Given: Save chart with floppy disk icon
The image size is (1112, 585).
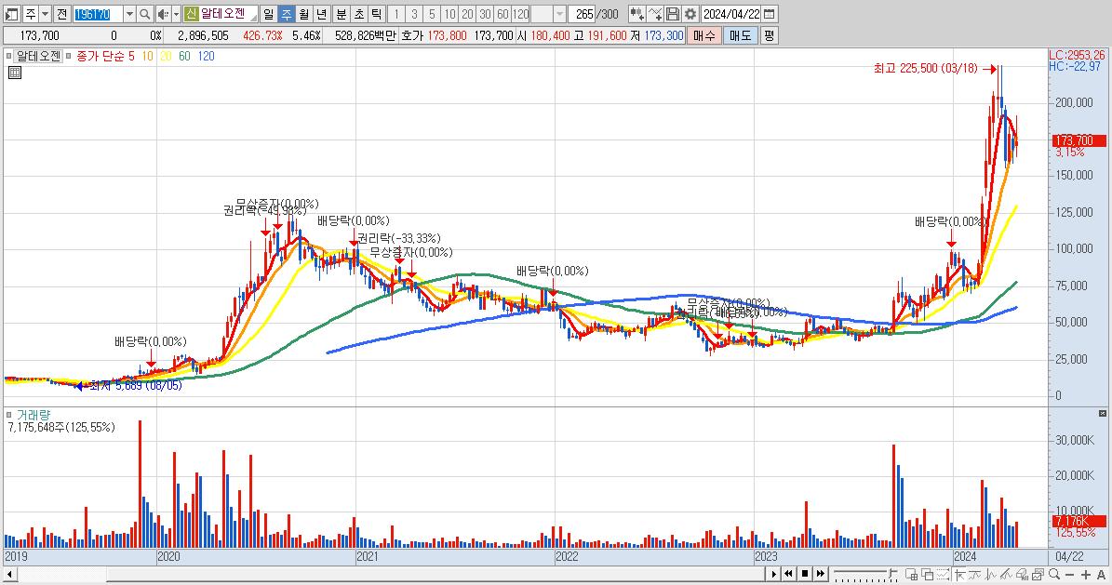Looking at the screenshot, I should tap(672, 13).
